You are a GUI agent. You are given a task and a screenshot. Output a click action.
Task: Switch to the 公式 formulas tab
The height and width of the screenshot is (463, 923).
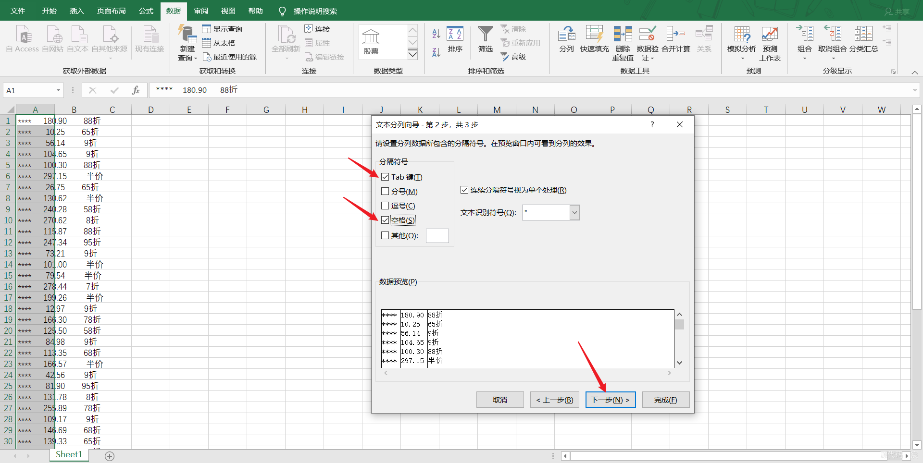[x=146, y=11]
